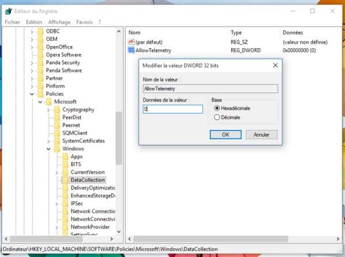Click the Panda Software folder icon
This screenshot has height=257, width=345.
(40, 70)
